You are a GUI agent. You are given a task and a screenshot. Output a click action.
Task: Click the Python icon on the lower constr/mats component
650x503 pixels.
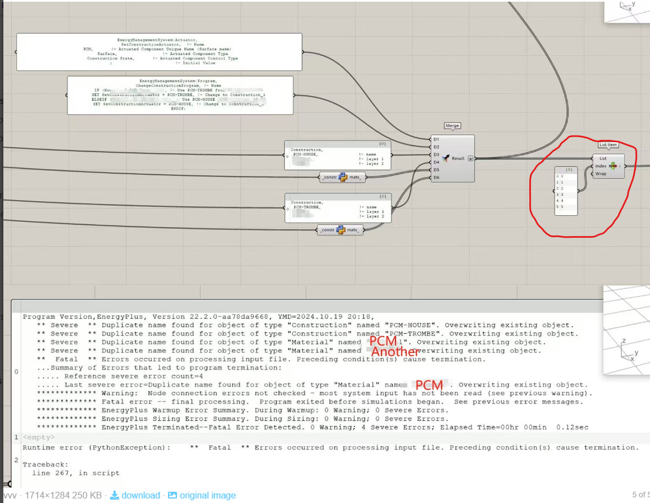coord(341,230)
